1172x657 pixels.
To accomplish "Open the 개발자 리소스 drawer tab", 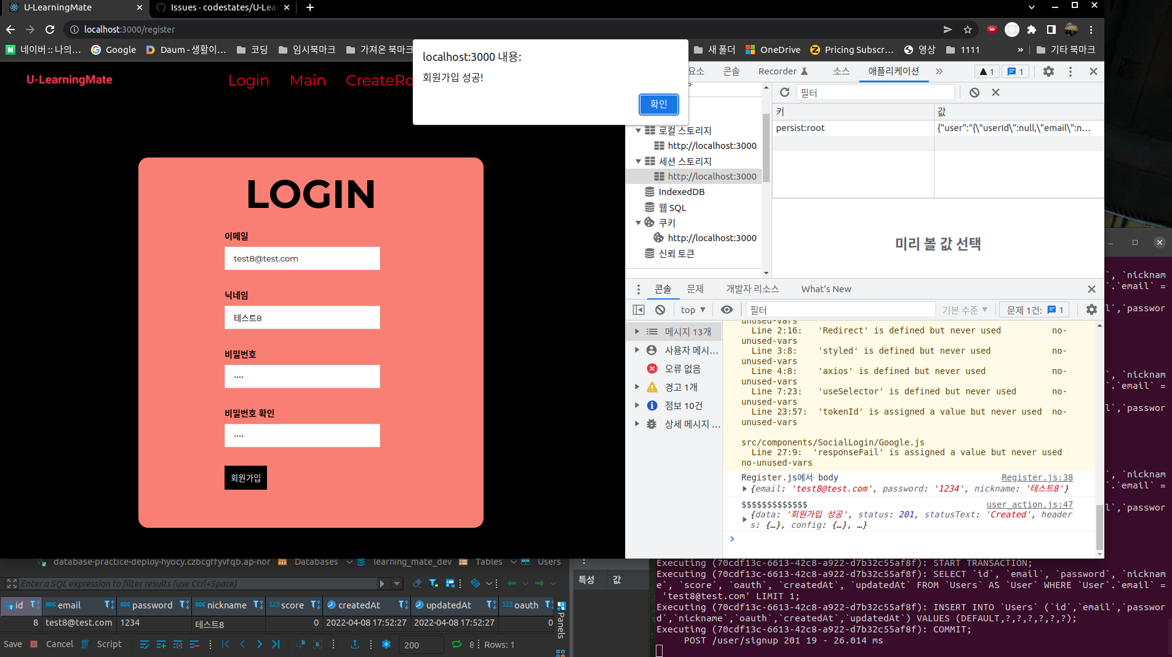I will click(x=752, y=289).
